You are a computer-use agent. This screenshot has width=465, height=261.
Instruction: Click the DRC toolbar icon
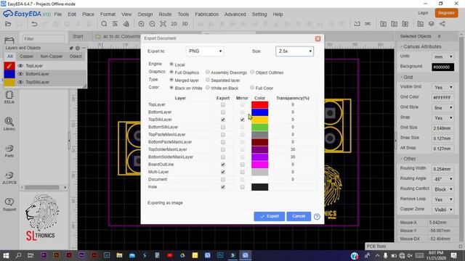(x=368, y=24)
